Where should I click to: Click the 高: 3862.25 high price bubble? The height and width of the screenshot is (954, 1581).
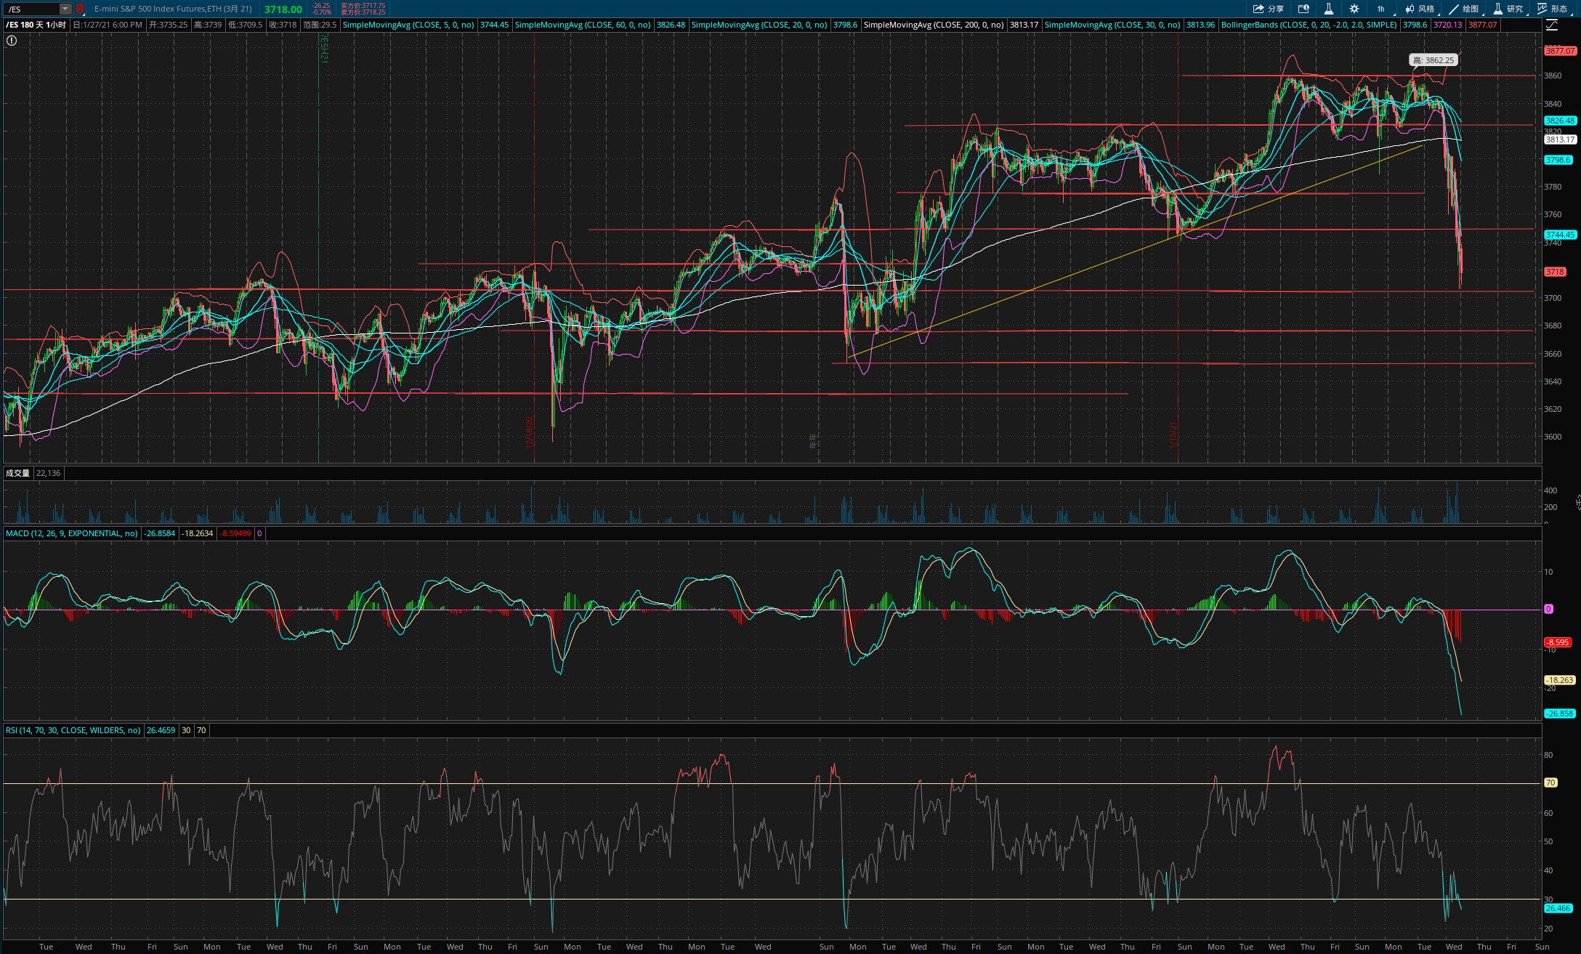point(1433,60)
